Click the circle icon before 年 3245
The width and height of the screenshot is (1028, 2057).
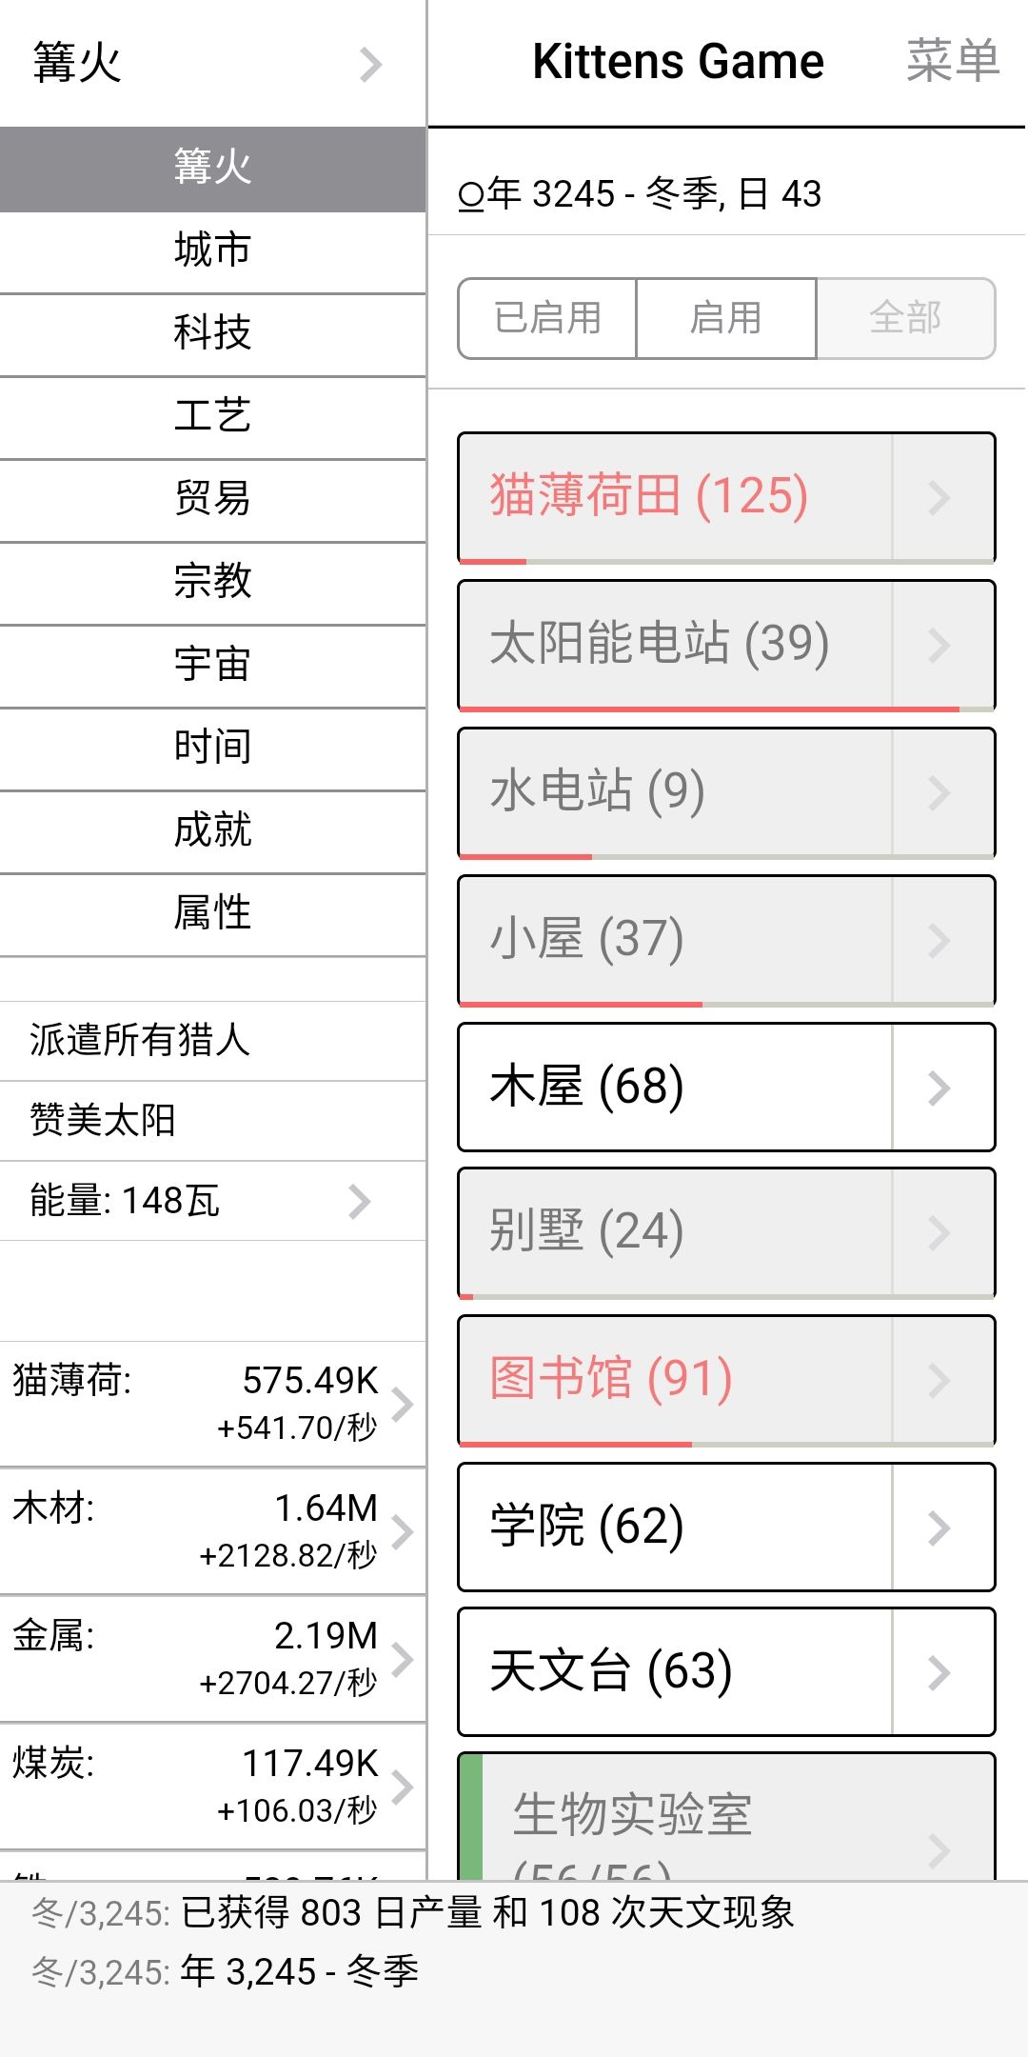pyautogui.click(x=471, y=196)
